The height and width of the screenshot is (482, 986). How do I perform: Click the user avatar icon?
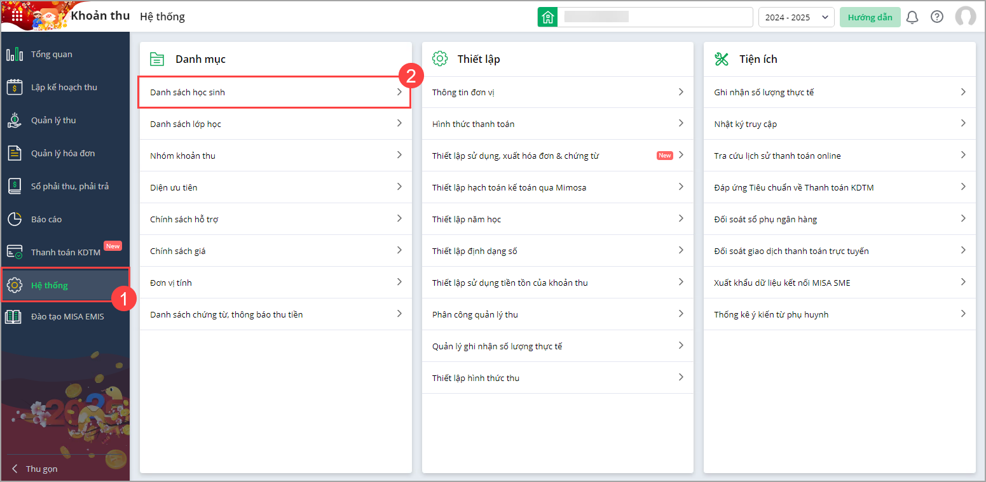click(x=965, y=17)
